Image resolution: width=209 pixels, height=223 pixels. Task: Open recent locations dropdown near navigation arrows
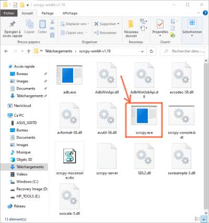pos(22,51)
